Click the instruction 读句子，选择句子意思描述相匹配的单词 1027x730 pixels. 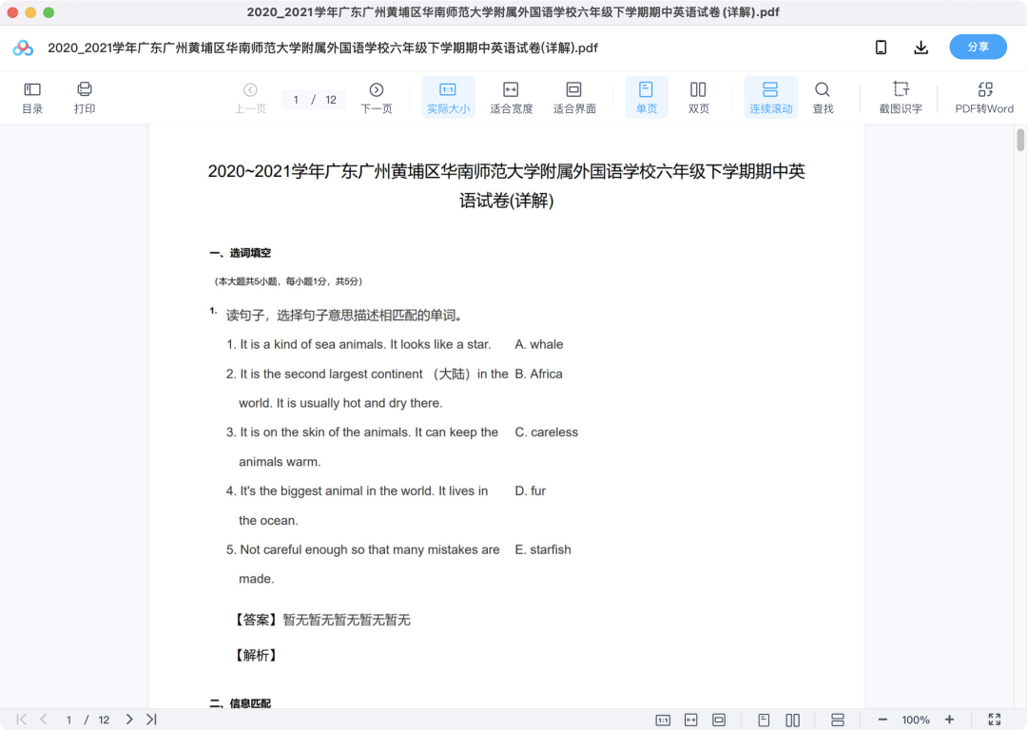coord(345,316)
